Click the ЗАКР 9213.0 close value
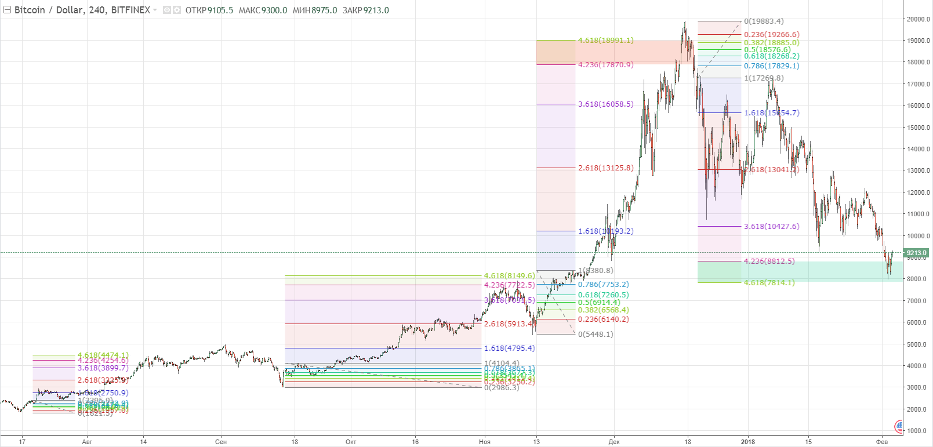933x447 pixels. (x=365, y=10)
